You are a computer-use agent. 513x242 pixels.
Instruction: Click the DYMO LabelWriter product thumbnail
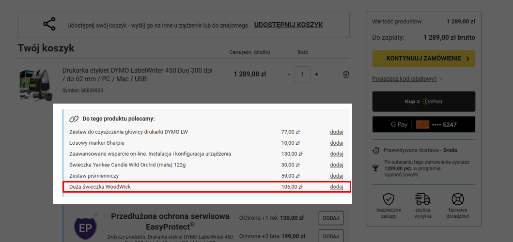(37, 84)
